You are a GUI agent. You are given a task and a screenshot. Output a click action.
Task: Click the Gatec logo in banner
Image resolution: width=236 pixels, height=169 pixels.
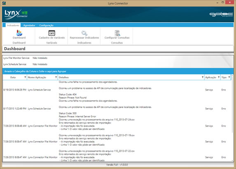tap(221, 14)
